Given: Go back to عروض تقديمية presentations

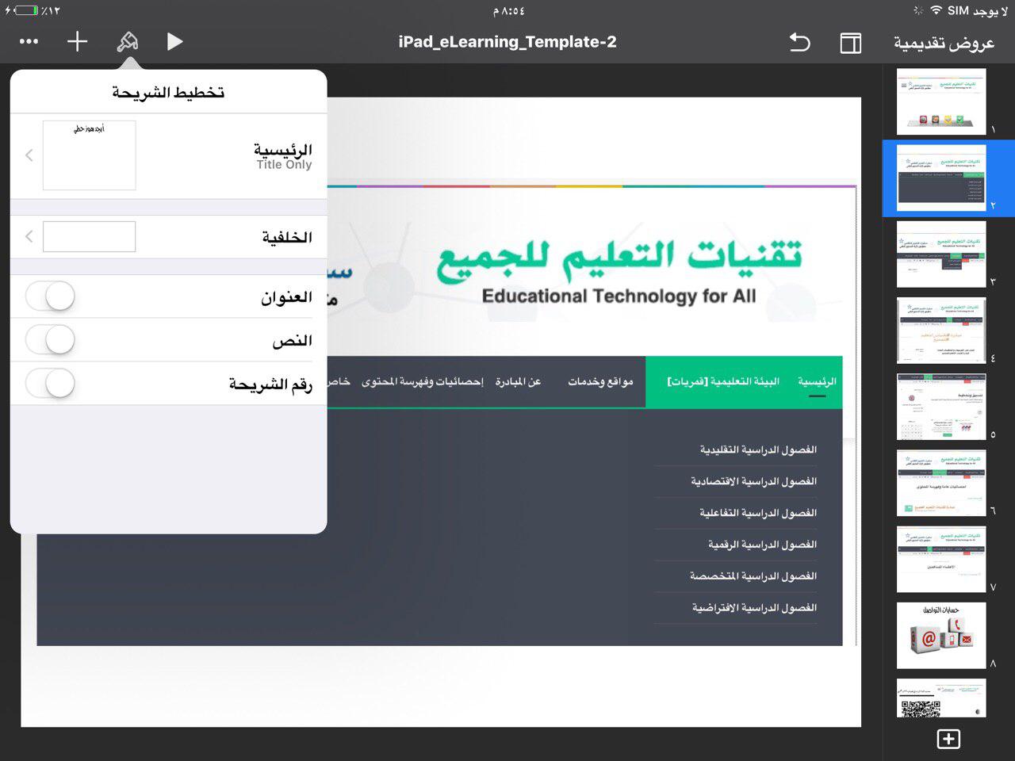Looking at the screenshot, I should (944, 43).
